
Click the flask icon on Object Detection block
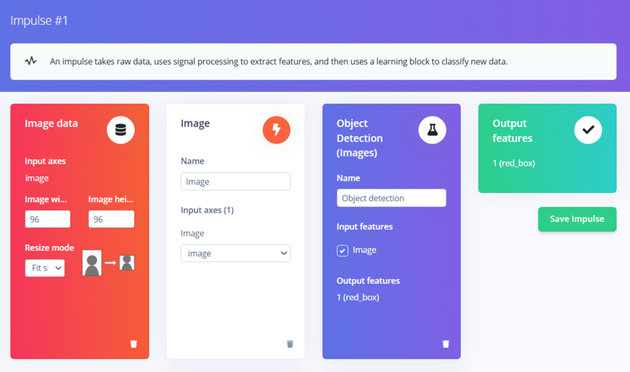tap(432, 130)
